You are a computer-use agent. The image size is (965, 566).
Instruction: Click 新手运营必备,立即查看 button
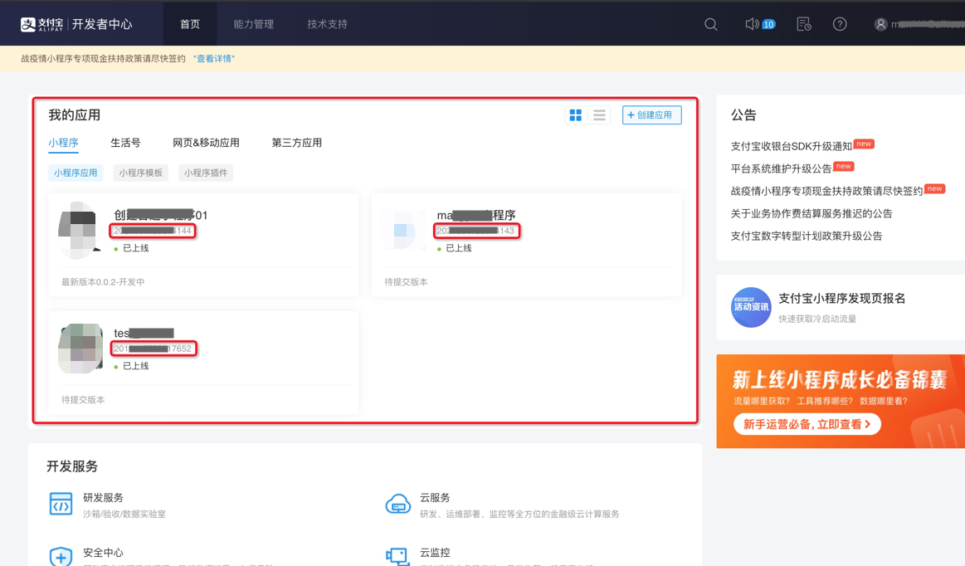pos(807,424)
